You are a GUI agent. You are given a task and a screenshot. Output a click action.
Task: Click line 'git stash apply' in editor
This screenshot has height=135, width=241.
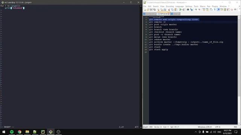pyautogui.click(x=159, y=49)
